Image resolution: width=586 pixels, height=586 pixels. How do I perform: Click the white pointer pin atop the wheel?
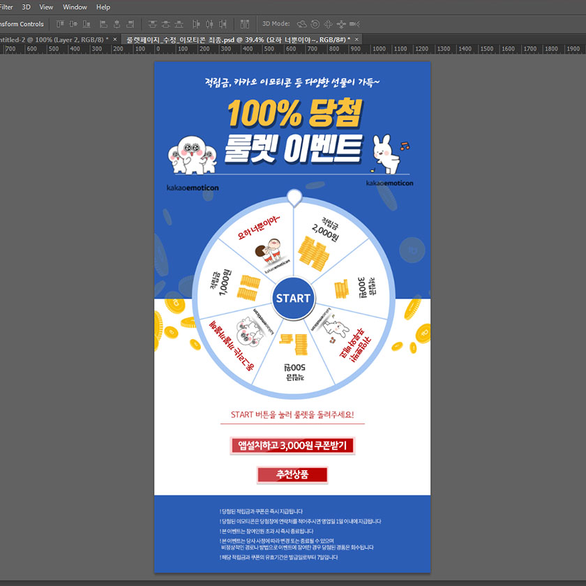294,197
